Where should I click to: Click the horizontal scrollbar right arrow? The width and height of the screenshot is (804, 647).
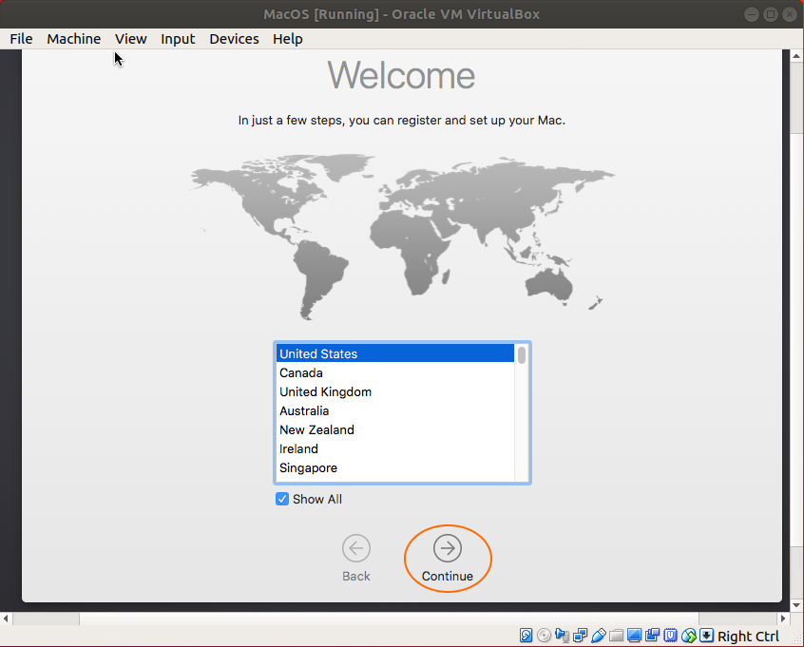(x=783, y=618)
